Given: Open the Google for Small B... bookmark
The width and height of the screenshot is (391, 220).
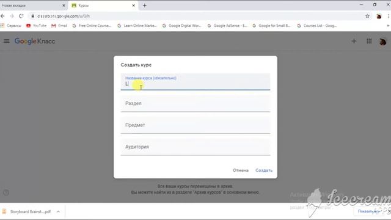Looking at the screenshot, I should 271,26.
